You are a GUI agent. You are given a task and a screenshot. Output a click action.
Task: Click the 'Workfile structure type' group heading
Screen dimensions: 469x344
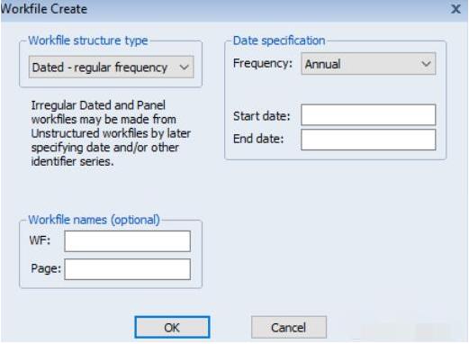(88, 41)
